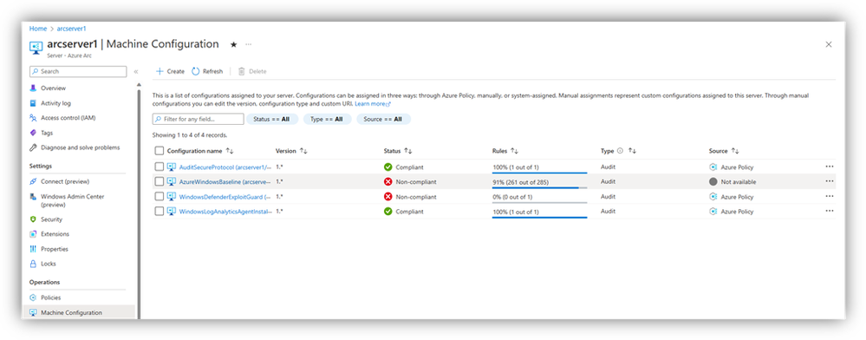Open Access control (IAM)
The image size is (866, 340).
[x=68, y=118]
